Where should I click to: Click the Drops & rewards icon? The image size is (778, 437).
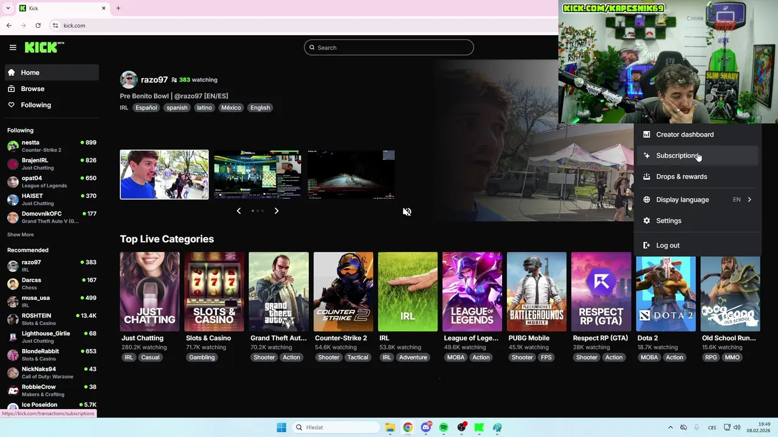647,177
